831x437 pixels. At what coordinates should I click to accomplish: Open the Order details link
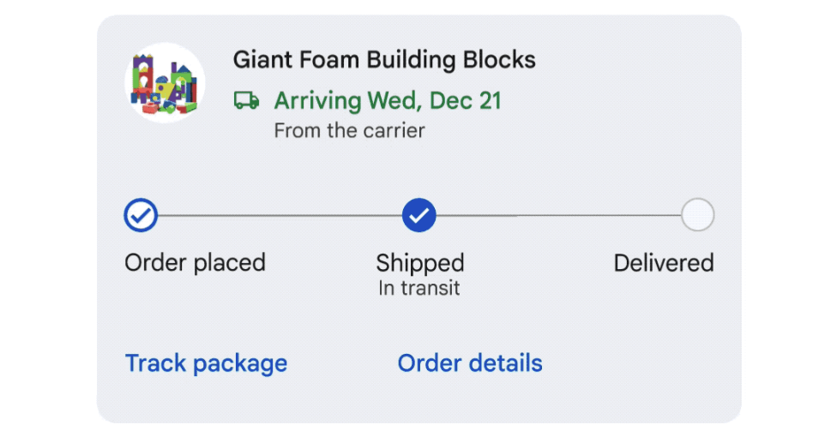coord(470,363)
